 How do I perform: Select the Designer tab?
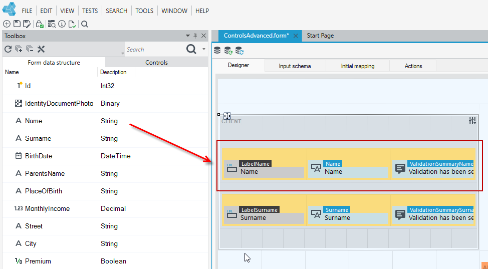click(238, 66)
